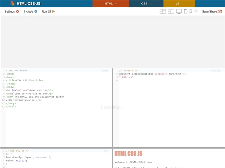Click the title tag line in HTML editor

(24, 80)
